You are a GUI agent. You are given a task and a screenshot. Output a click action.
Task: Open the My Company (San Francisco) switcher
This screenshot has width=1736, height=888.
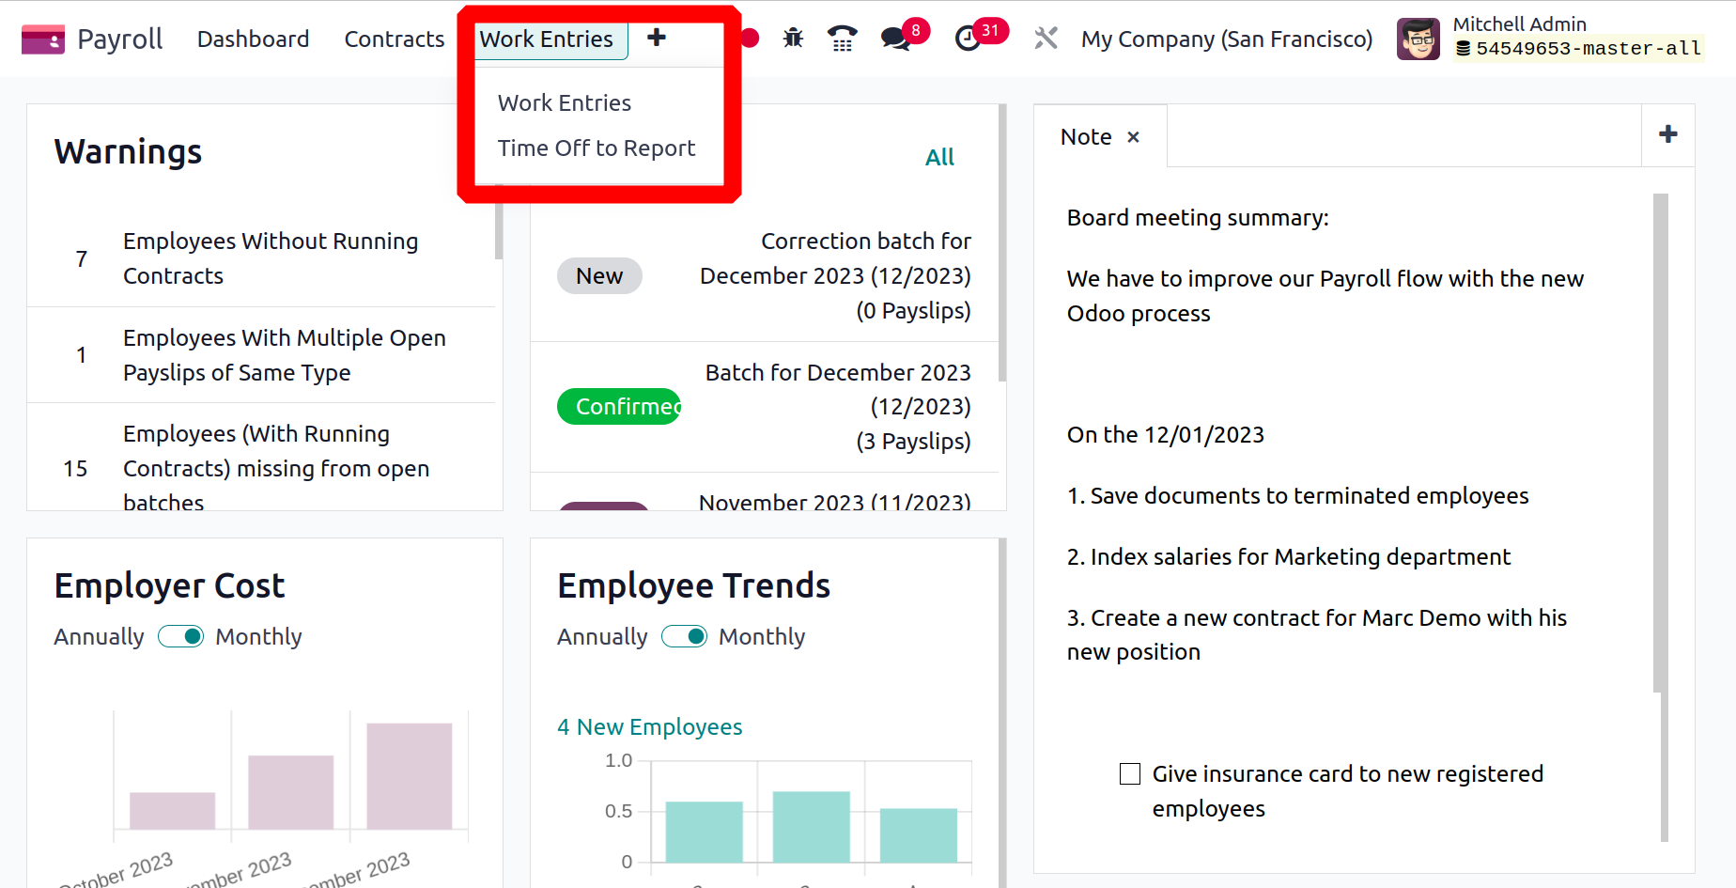tap(1226, 39)
